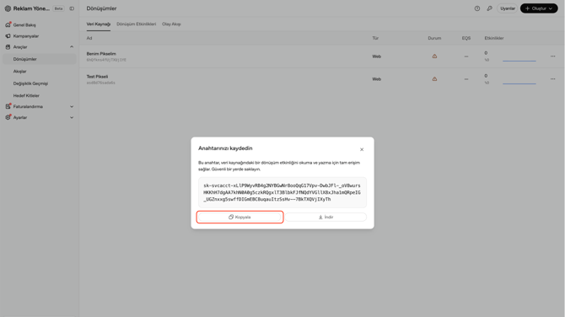
Task: Click the Tür column header
Action: coord(375,38)
